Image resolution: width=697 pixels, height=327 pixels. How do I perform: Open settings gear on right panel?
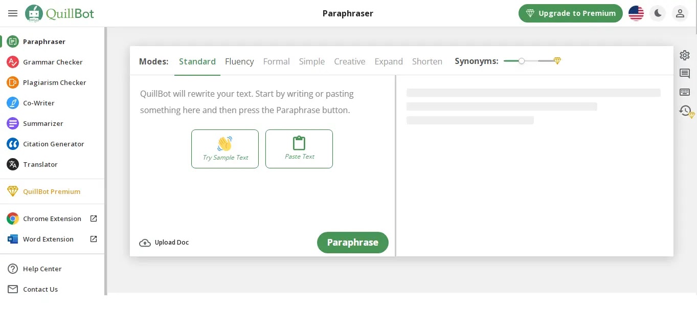click(685, 55)
